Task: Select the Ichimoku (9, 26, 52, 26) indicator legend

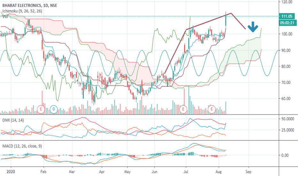Action: [22, 11]
